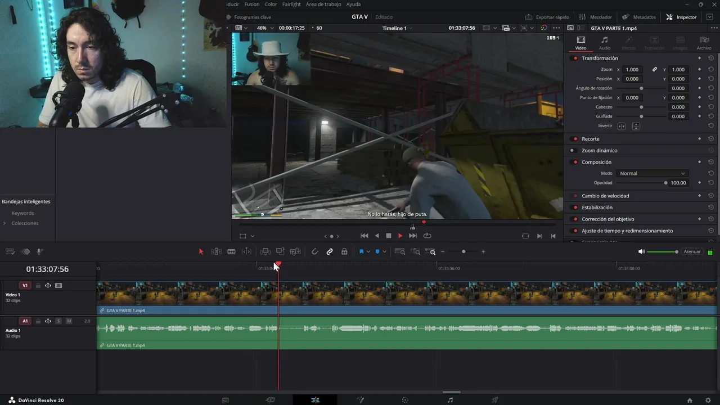The height and width of the screenshot is (405, 720).
Task: Open the flag color dropdown arrow
Action: pyautogui.click(x=368, y=252)
